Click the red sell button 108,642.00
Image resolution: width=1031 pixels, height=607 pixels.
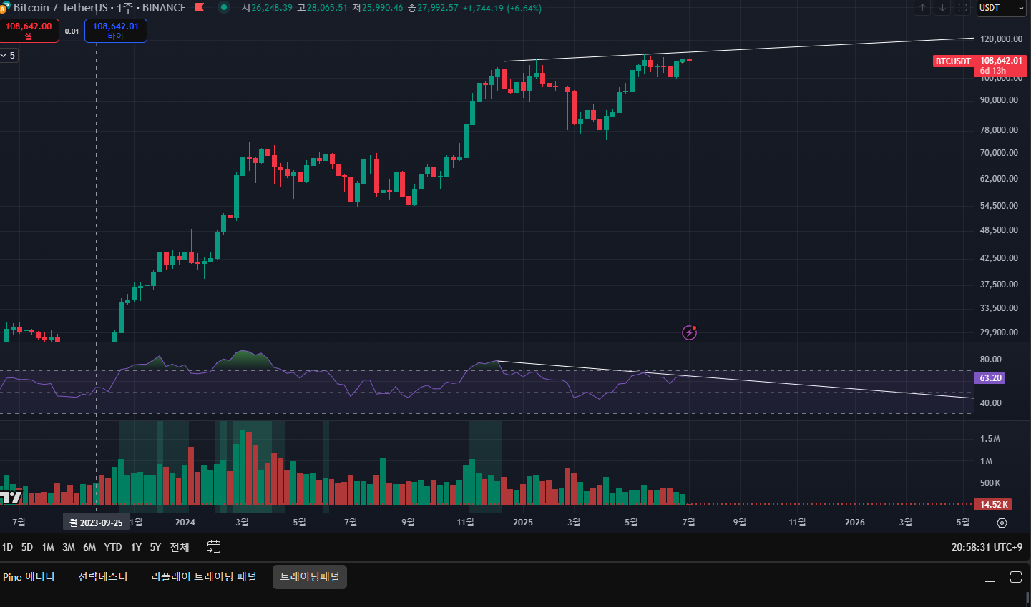pos(29,31)
